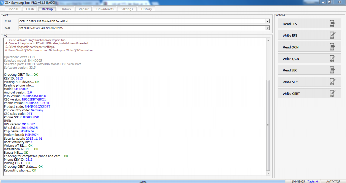Click the Read QCN NVM icon
This screenshot has height=183, width=346.
(332, 47)
